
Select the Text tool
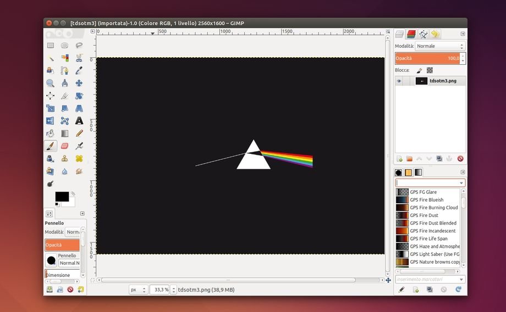[79, 121]
